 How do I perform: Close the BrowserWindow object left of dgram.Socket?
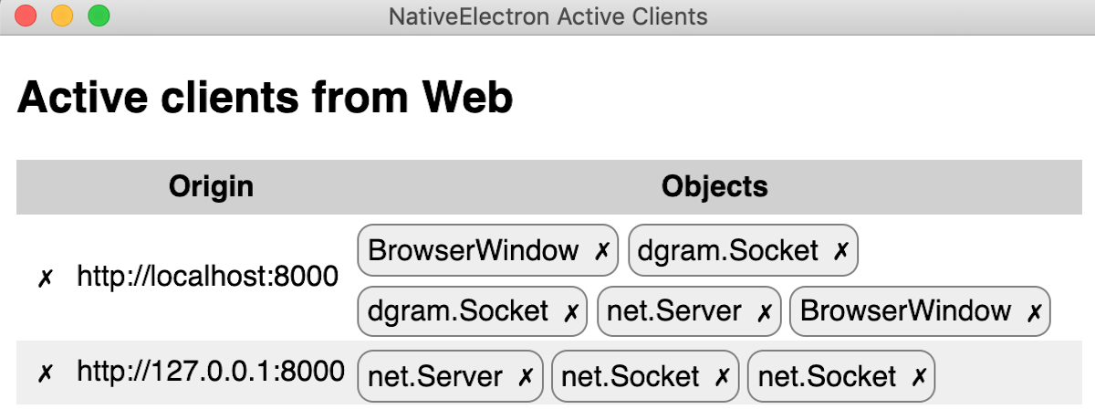click(x=601, y=252)
